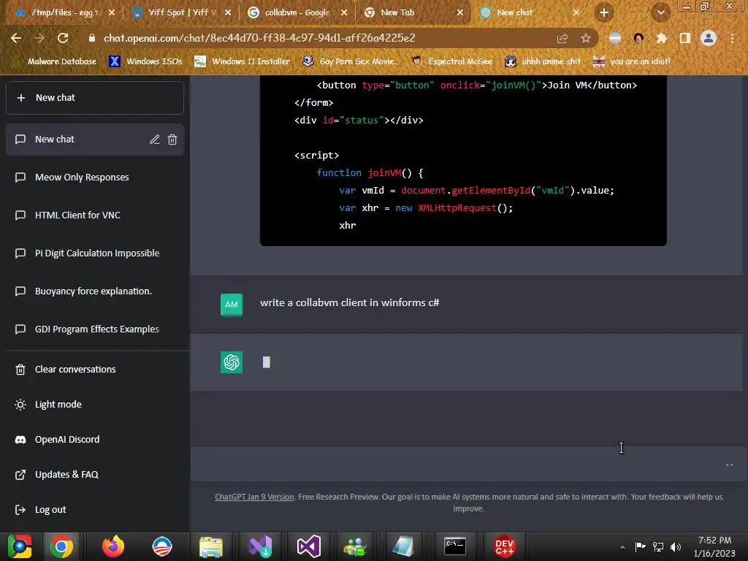Open the notepad-like taskbar icon
This screenshot has width=748, height=561.
[402, 546]
